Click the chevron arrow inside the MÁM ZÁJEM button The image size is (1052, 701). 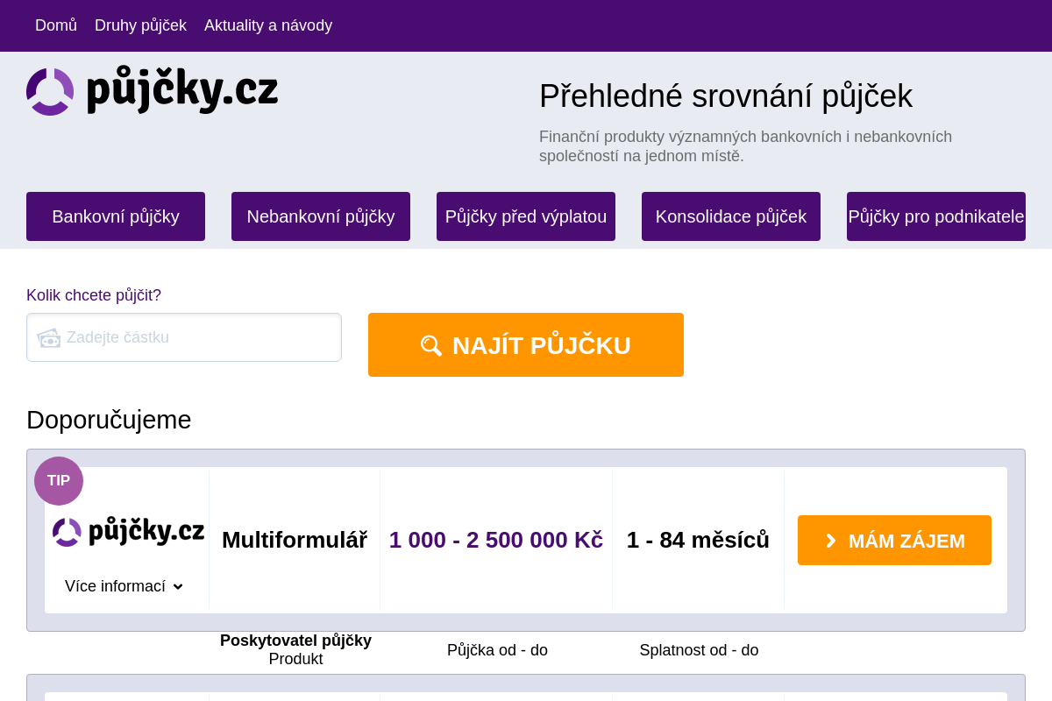(830, 541)
